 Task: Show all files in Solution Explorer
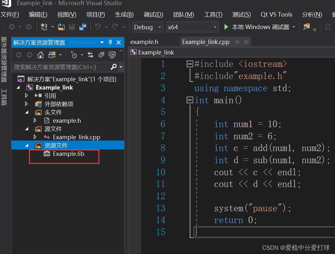click(x=112, y=55)
